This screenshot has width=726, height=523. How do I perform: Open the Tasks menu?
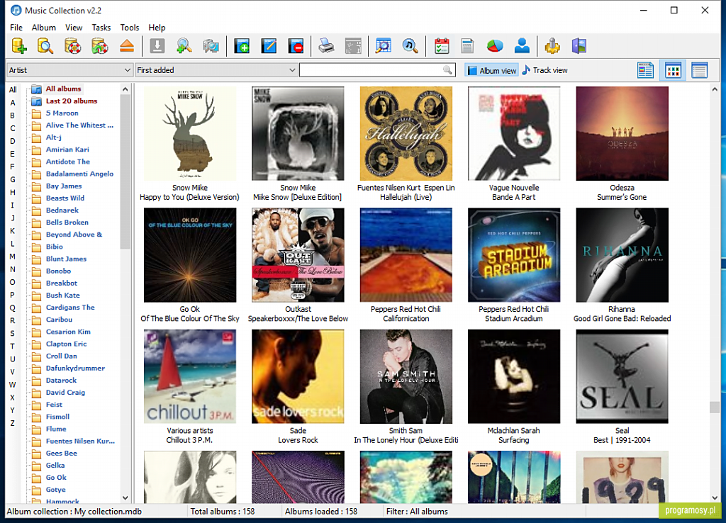pyautogui.click(x=101, y=28)
